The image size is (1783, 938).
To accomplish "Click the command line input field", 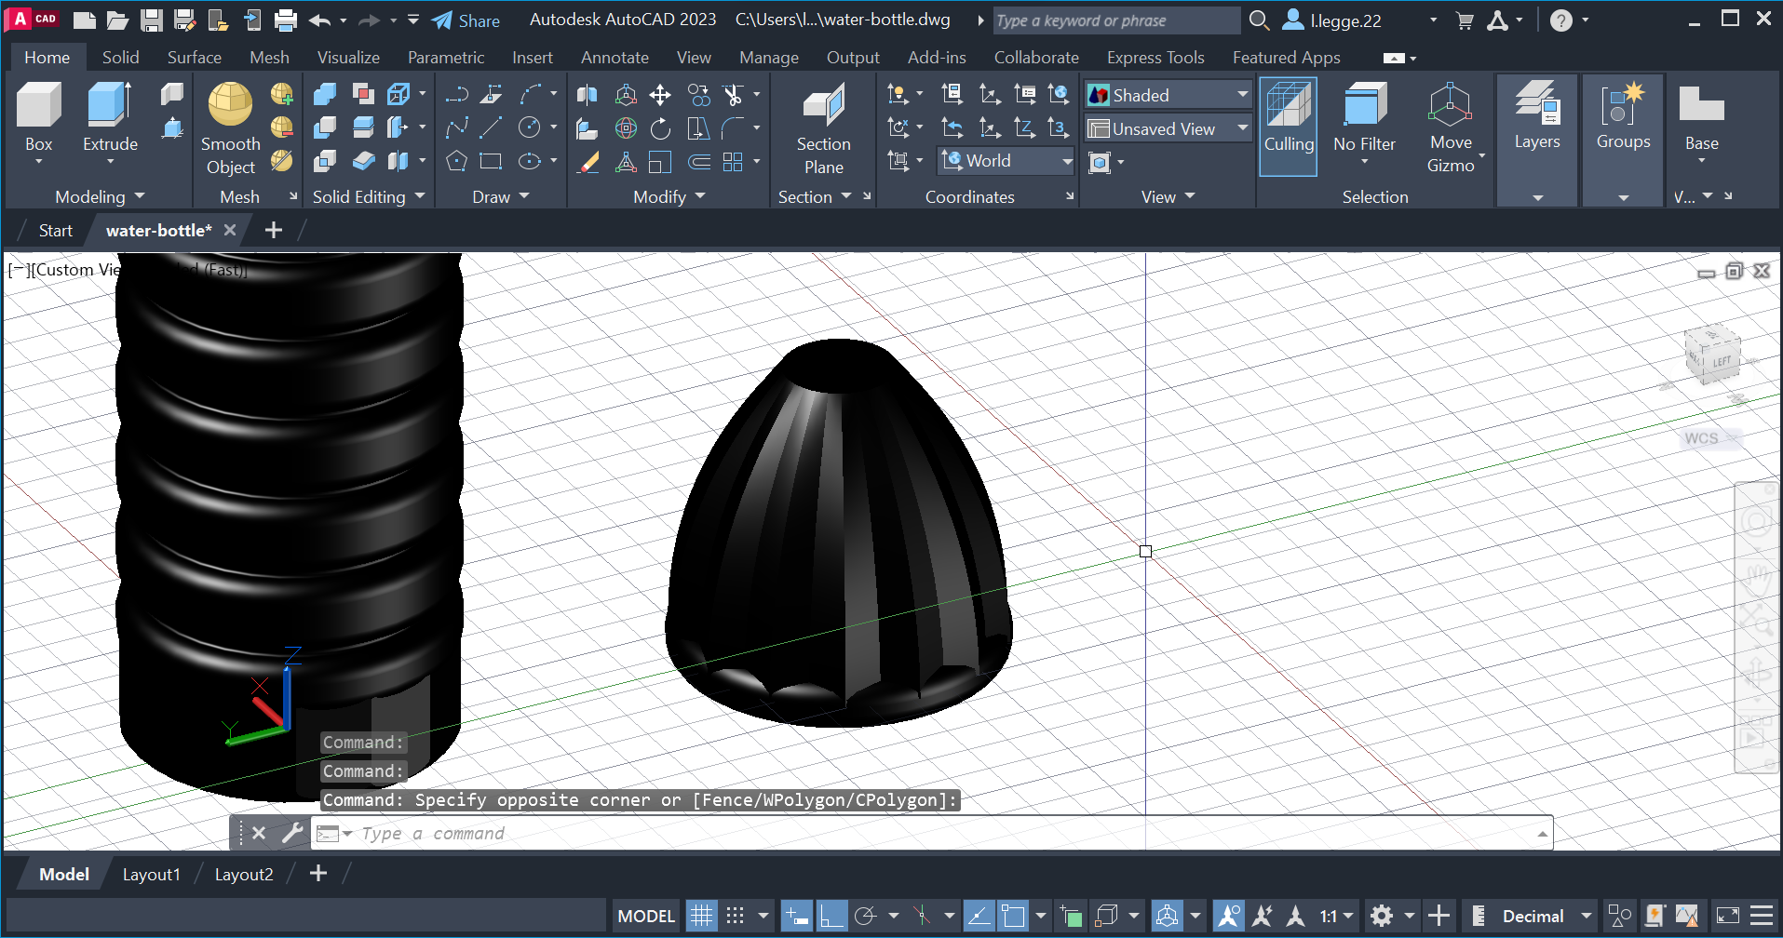I will pyautogui.click(x=931, y=833).
